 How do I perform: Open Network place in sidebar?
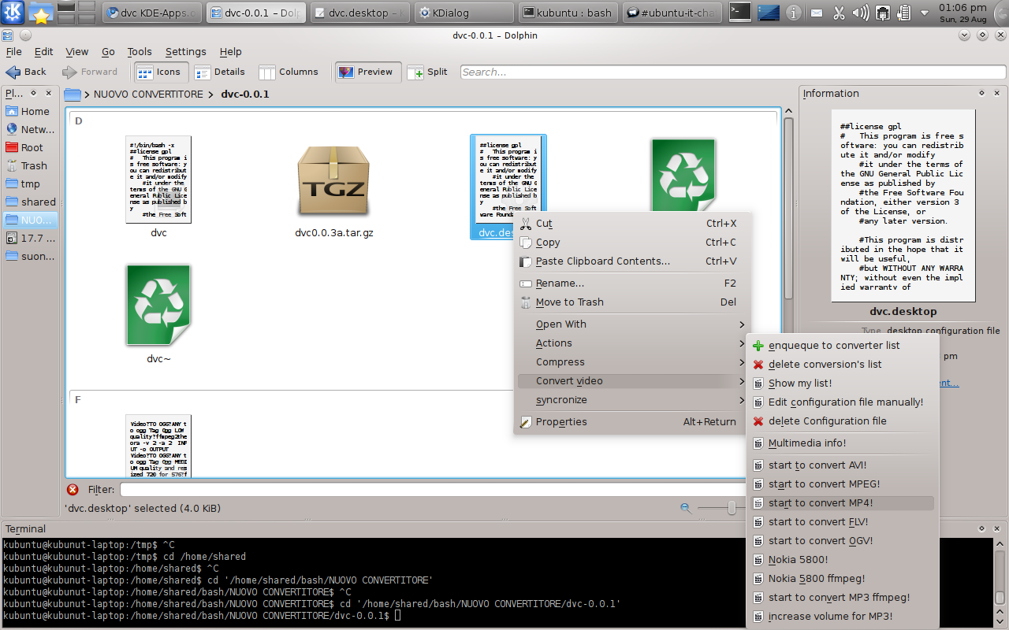[x=30, y=129]
